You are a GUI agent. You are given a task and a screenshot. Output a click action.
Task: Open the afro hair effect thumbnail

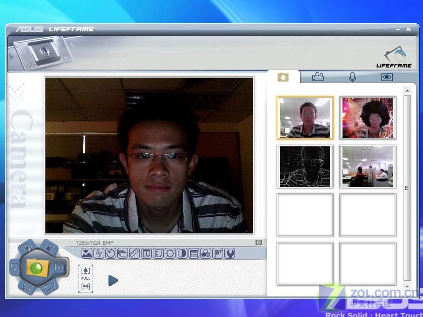tap(368, 118)
